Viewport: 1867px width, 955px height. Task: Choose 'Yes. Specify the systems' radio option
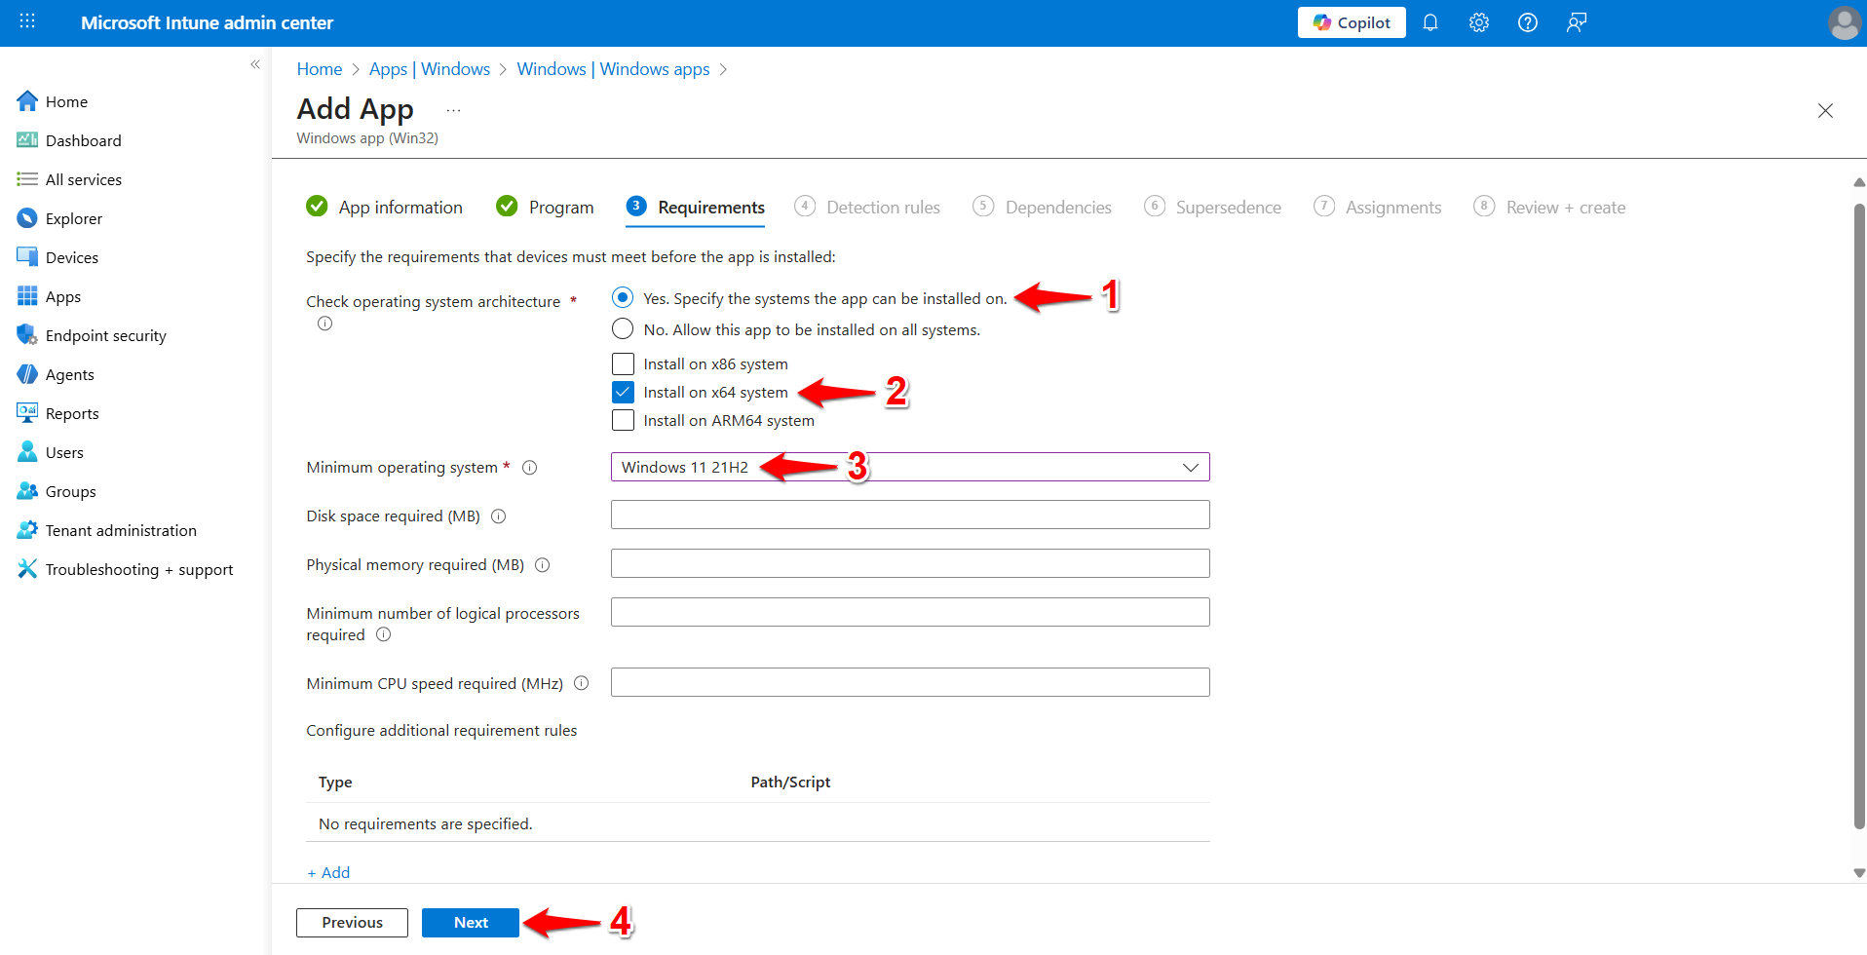pyautogui.click(x=623, y=297)
